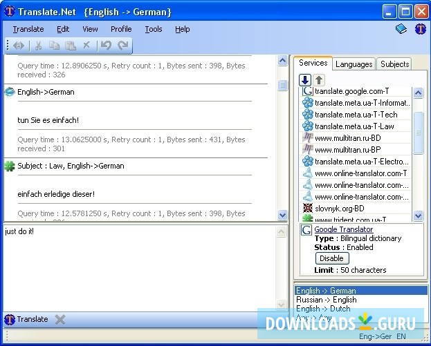Click the Copy toolbar icon
This screenshot has width=431, height=346.
click(x=54, y=46)
